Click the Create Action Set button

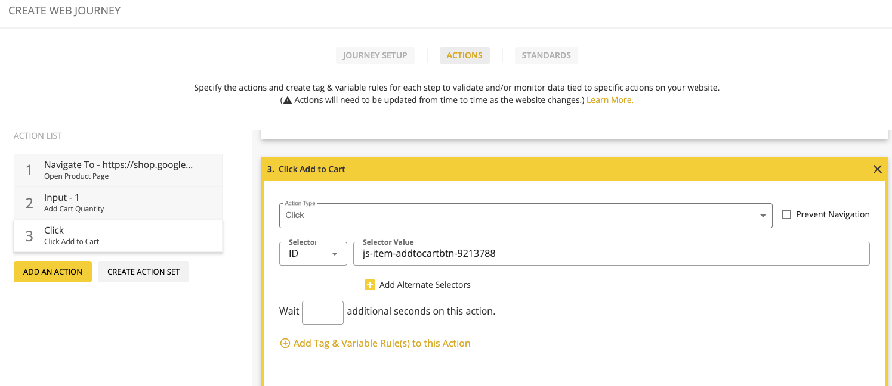(x=143, y=272)
